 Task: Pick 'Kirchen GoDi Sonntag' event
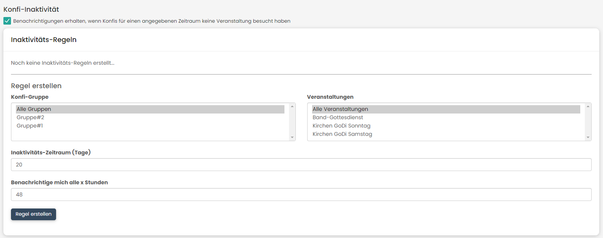coord(446,126)
